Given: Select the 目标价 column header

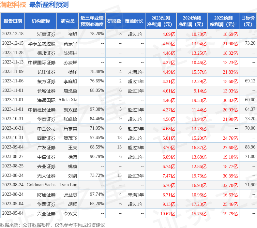Looking at the screenshot, I should click(x=248, y=21).
